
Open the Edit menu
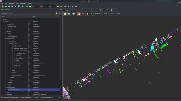6,3
